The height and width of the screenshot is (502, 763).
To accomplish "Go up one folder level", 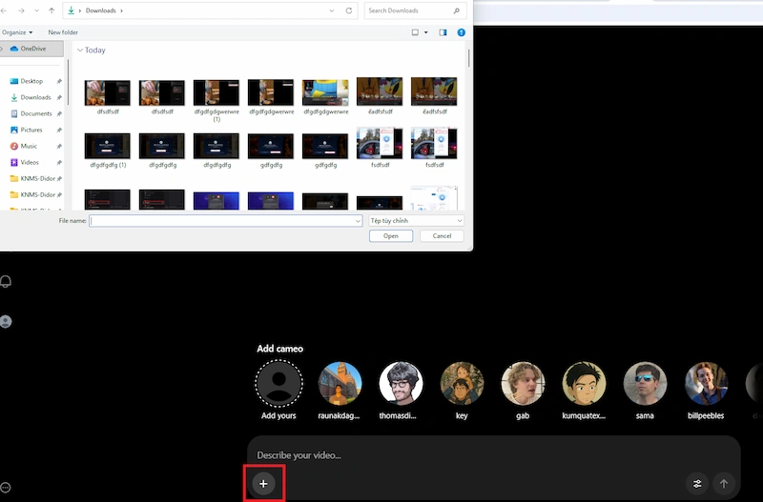I will tap(52, 10).
